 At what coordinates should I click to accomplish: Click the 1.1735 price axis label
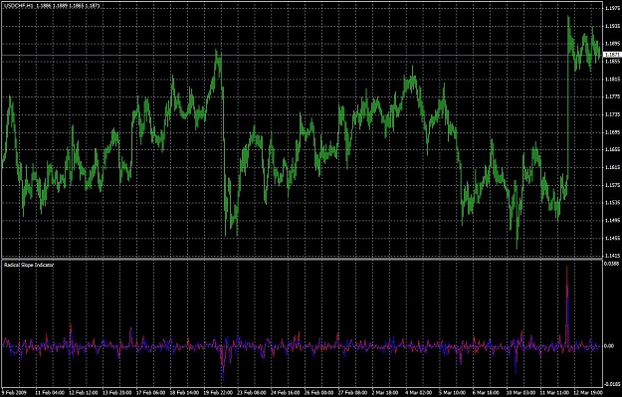point(613,114)
